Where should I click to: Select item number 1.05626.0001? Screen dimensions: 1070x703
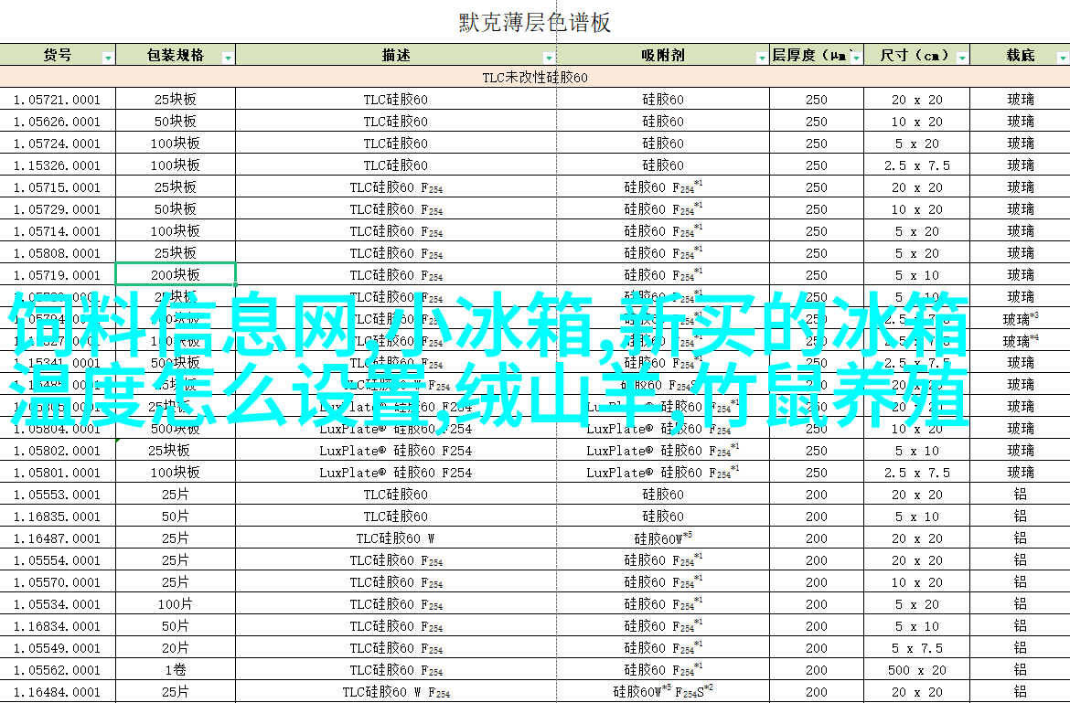[57, 122]
